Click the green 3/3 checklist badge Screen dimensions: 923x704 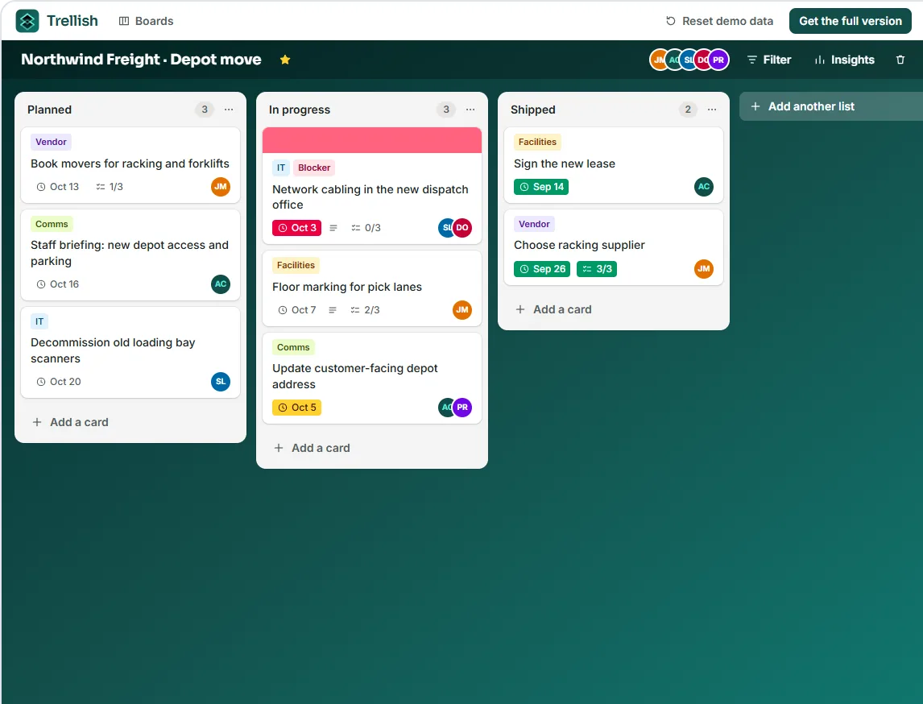click(597, 269)
